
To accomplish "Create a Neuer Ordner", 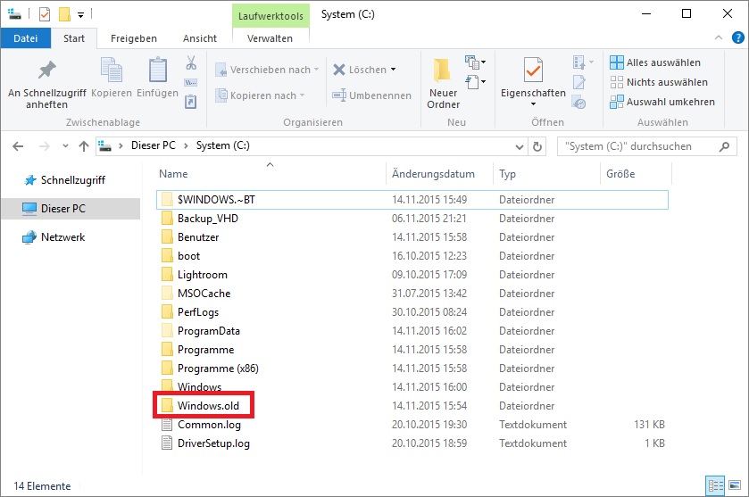I will [x=443, y=84].
